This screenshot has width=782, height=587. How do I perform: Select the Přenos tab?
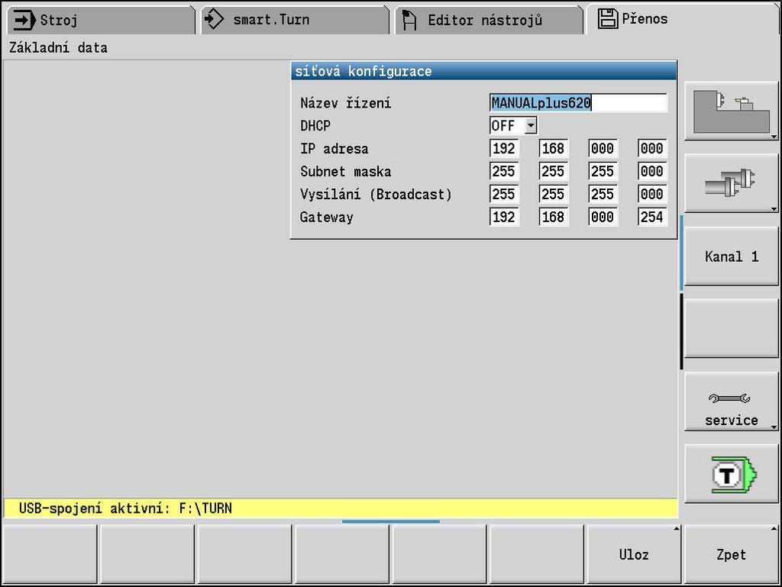click(x=683, y=19)
